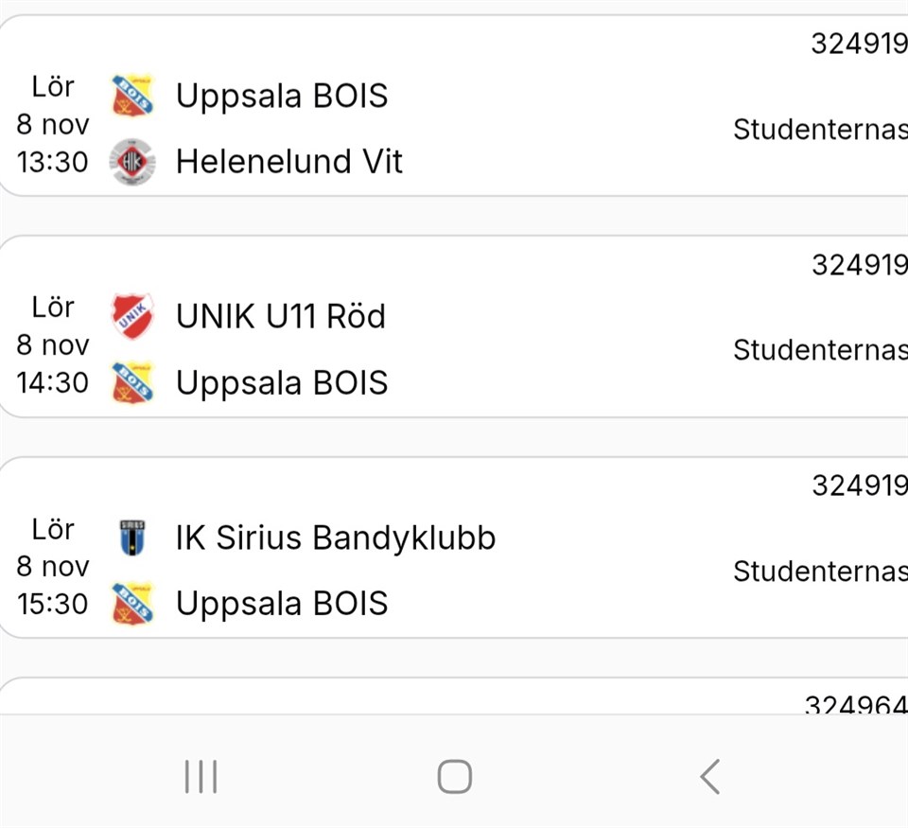Tap Studenternas venue in the 13:30 match
Screen dimensions: 908x828
[819, 130]
